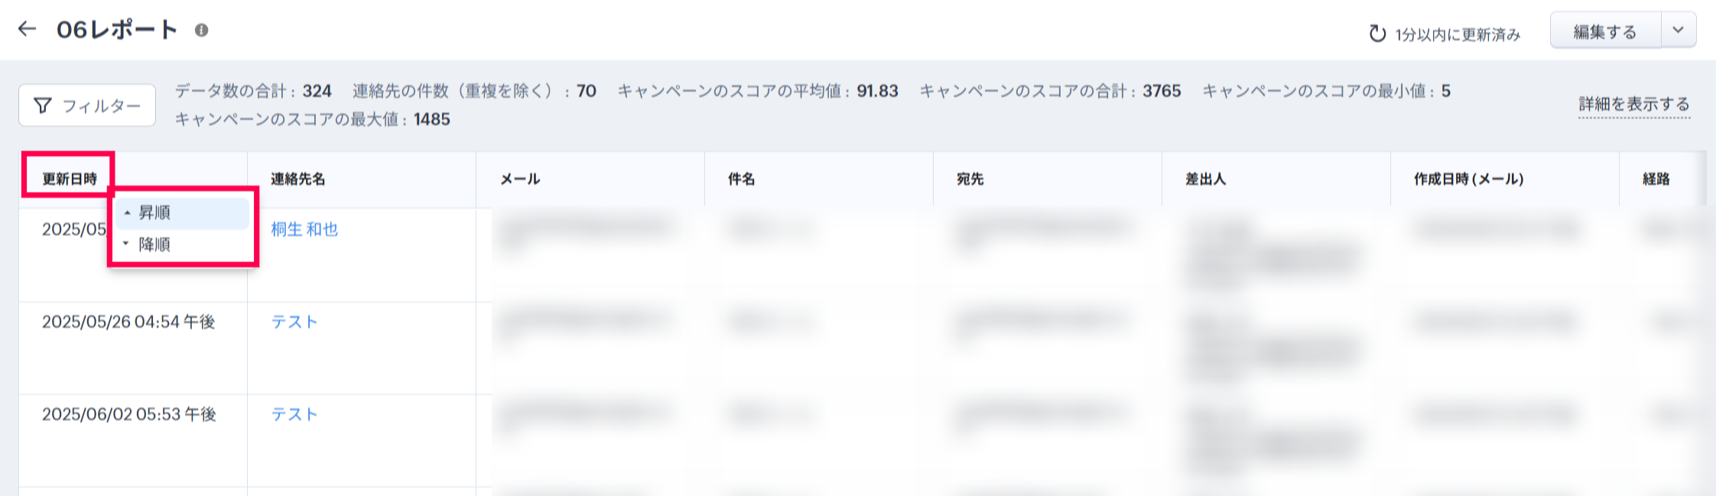The width and height of the screenshot is (1716, 496).
Task: Click the 件名 column header
Action: 741,179
